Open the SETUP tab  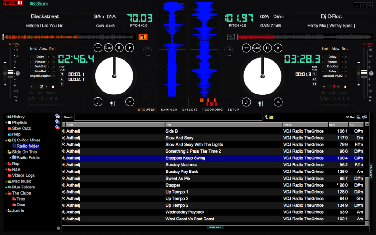(233, 110)
